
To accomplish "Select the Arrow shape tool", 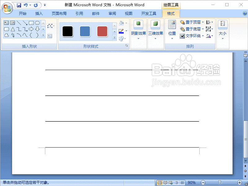I will click(25, 23).
